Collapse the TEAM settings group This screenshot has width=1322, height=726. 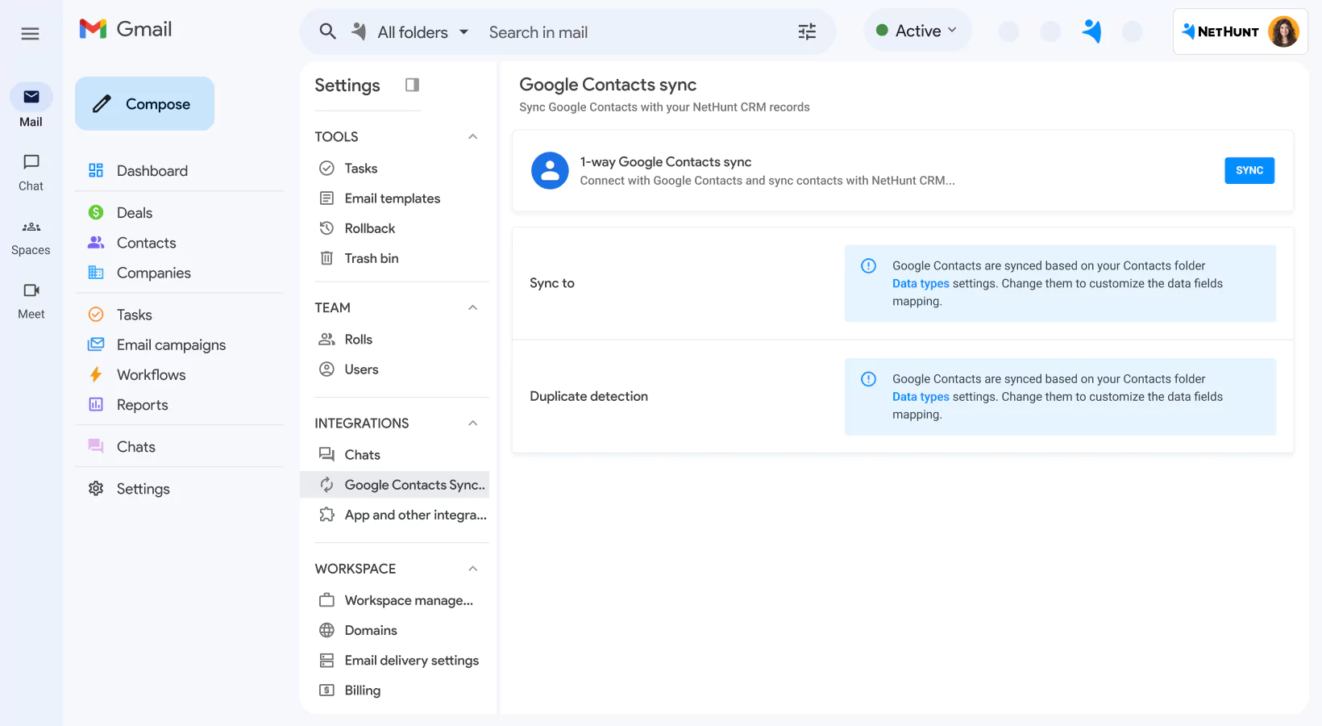(473, 307)
